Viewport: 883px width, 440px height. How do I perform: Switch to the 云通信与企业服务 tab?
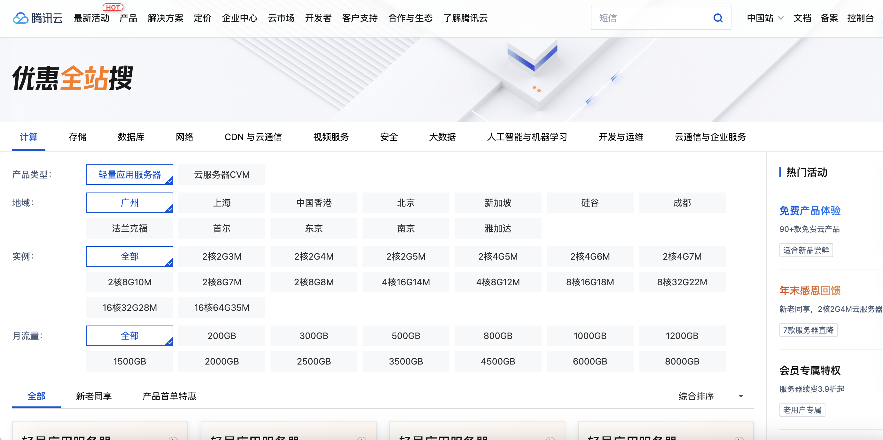[710, 137]
